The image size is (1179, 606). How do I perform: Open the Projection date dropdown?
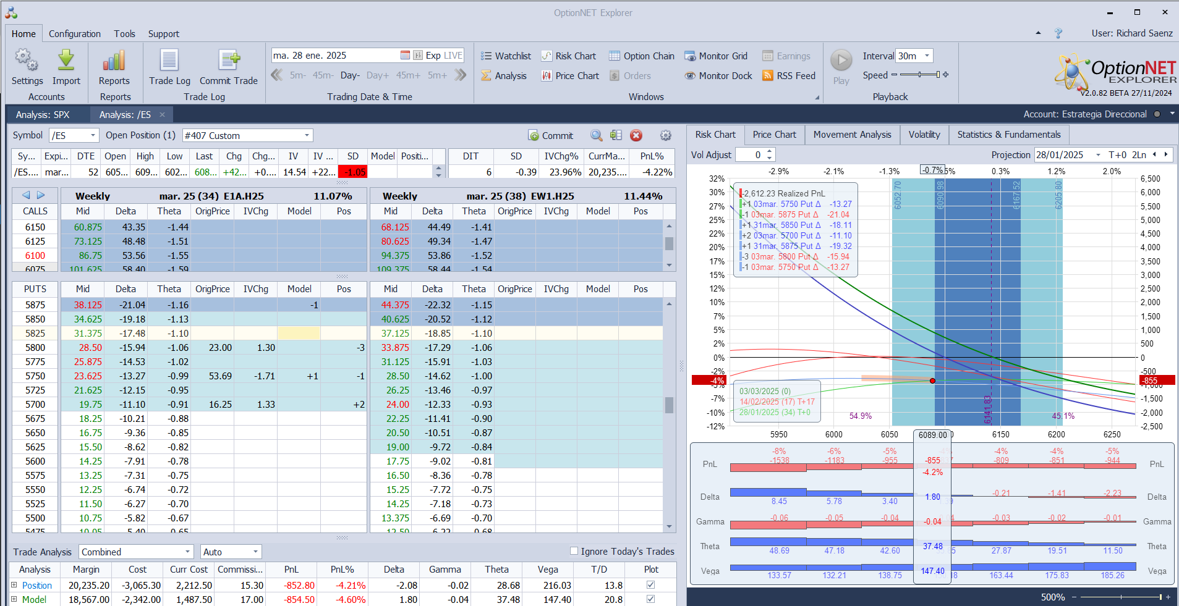pyautogui.click(x=1098, y=155)
